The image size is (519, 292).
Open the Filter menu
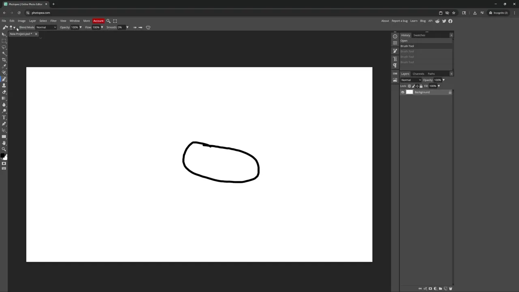53,21
